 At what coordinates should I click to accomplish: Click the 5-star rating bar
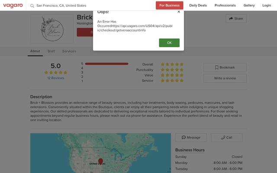click(x=107, y=64)
